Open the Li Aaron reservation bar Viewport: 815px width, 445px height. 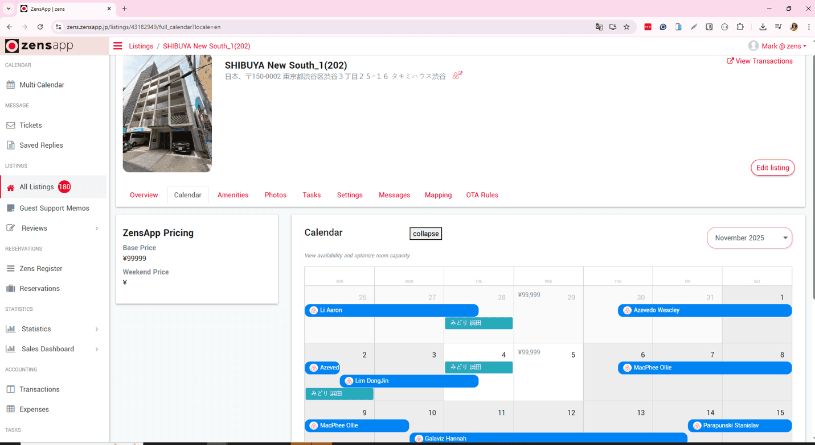pos(392,310)
